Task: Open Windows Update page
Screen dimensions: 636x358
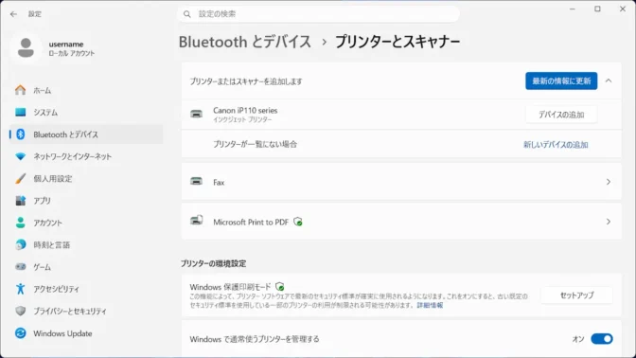Action: point(86,333)
